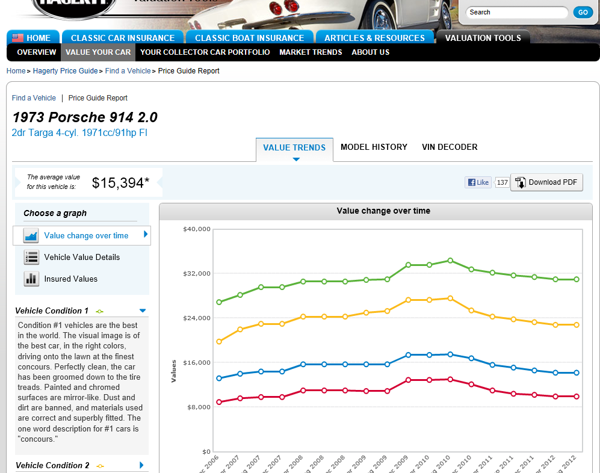Viewport: 600px width, 473px height.
Task: Click inside the Search text field
Action: (516, 12)
